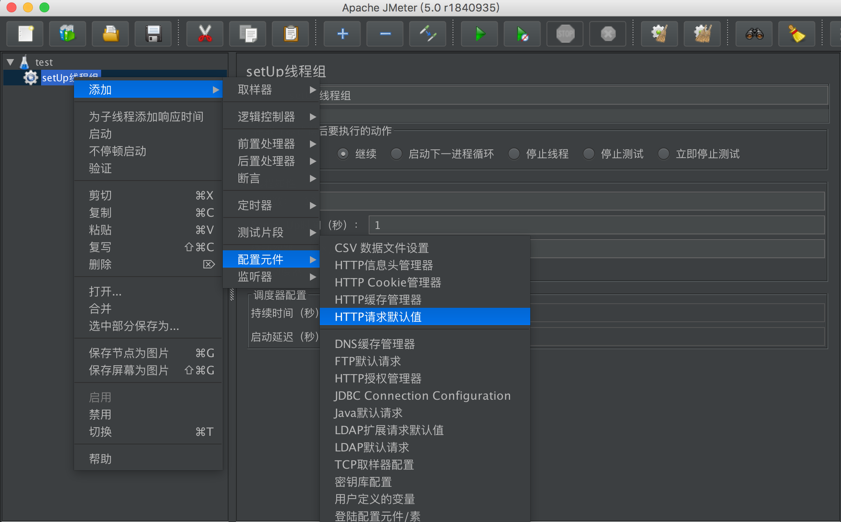Click the Reset Search brush icon
841x522 pixels.
[797, 34]
